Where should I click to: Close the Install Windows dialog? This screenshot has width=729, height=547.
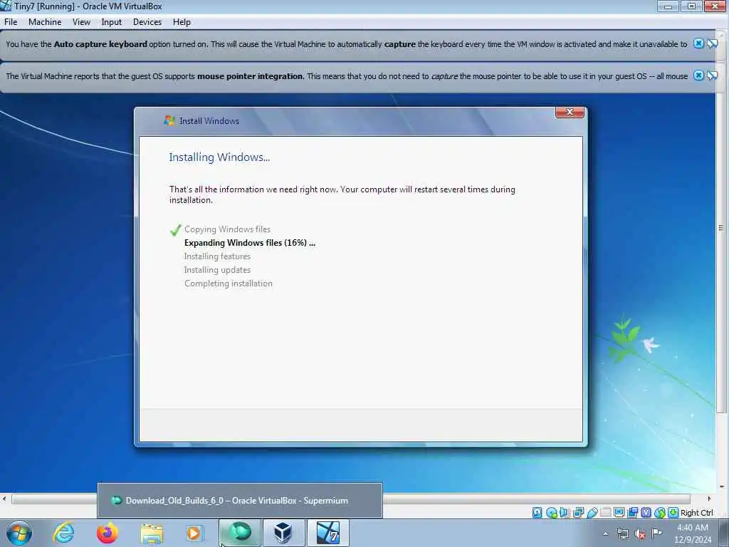(570, 112)
